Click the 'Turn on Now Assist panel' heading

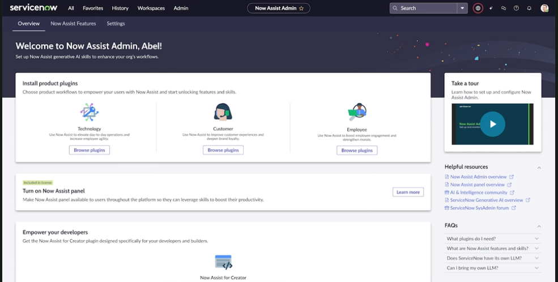tap(54, 191)
